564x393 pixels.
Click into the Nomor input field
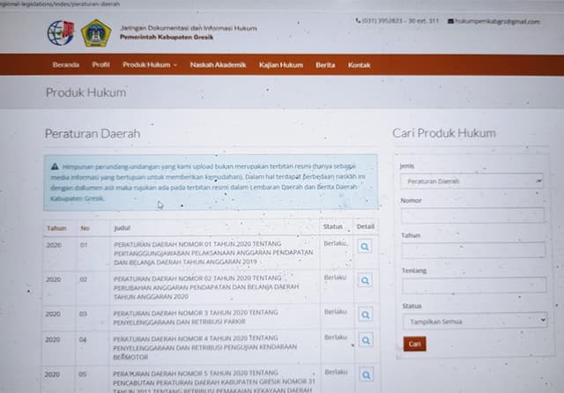(x=472, y=215)
